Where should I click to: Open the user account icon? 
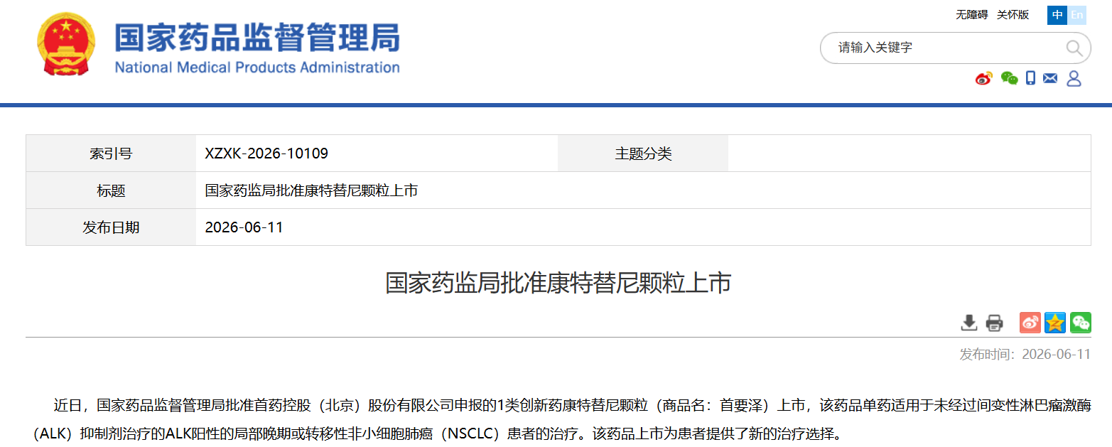pos(1074,78)
